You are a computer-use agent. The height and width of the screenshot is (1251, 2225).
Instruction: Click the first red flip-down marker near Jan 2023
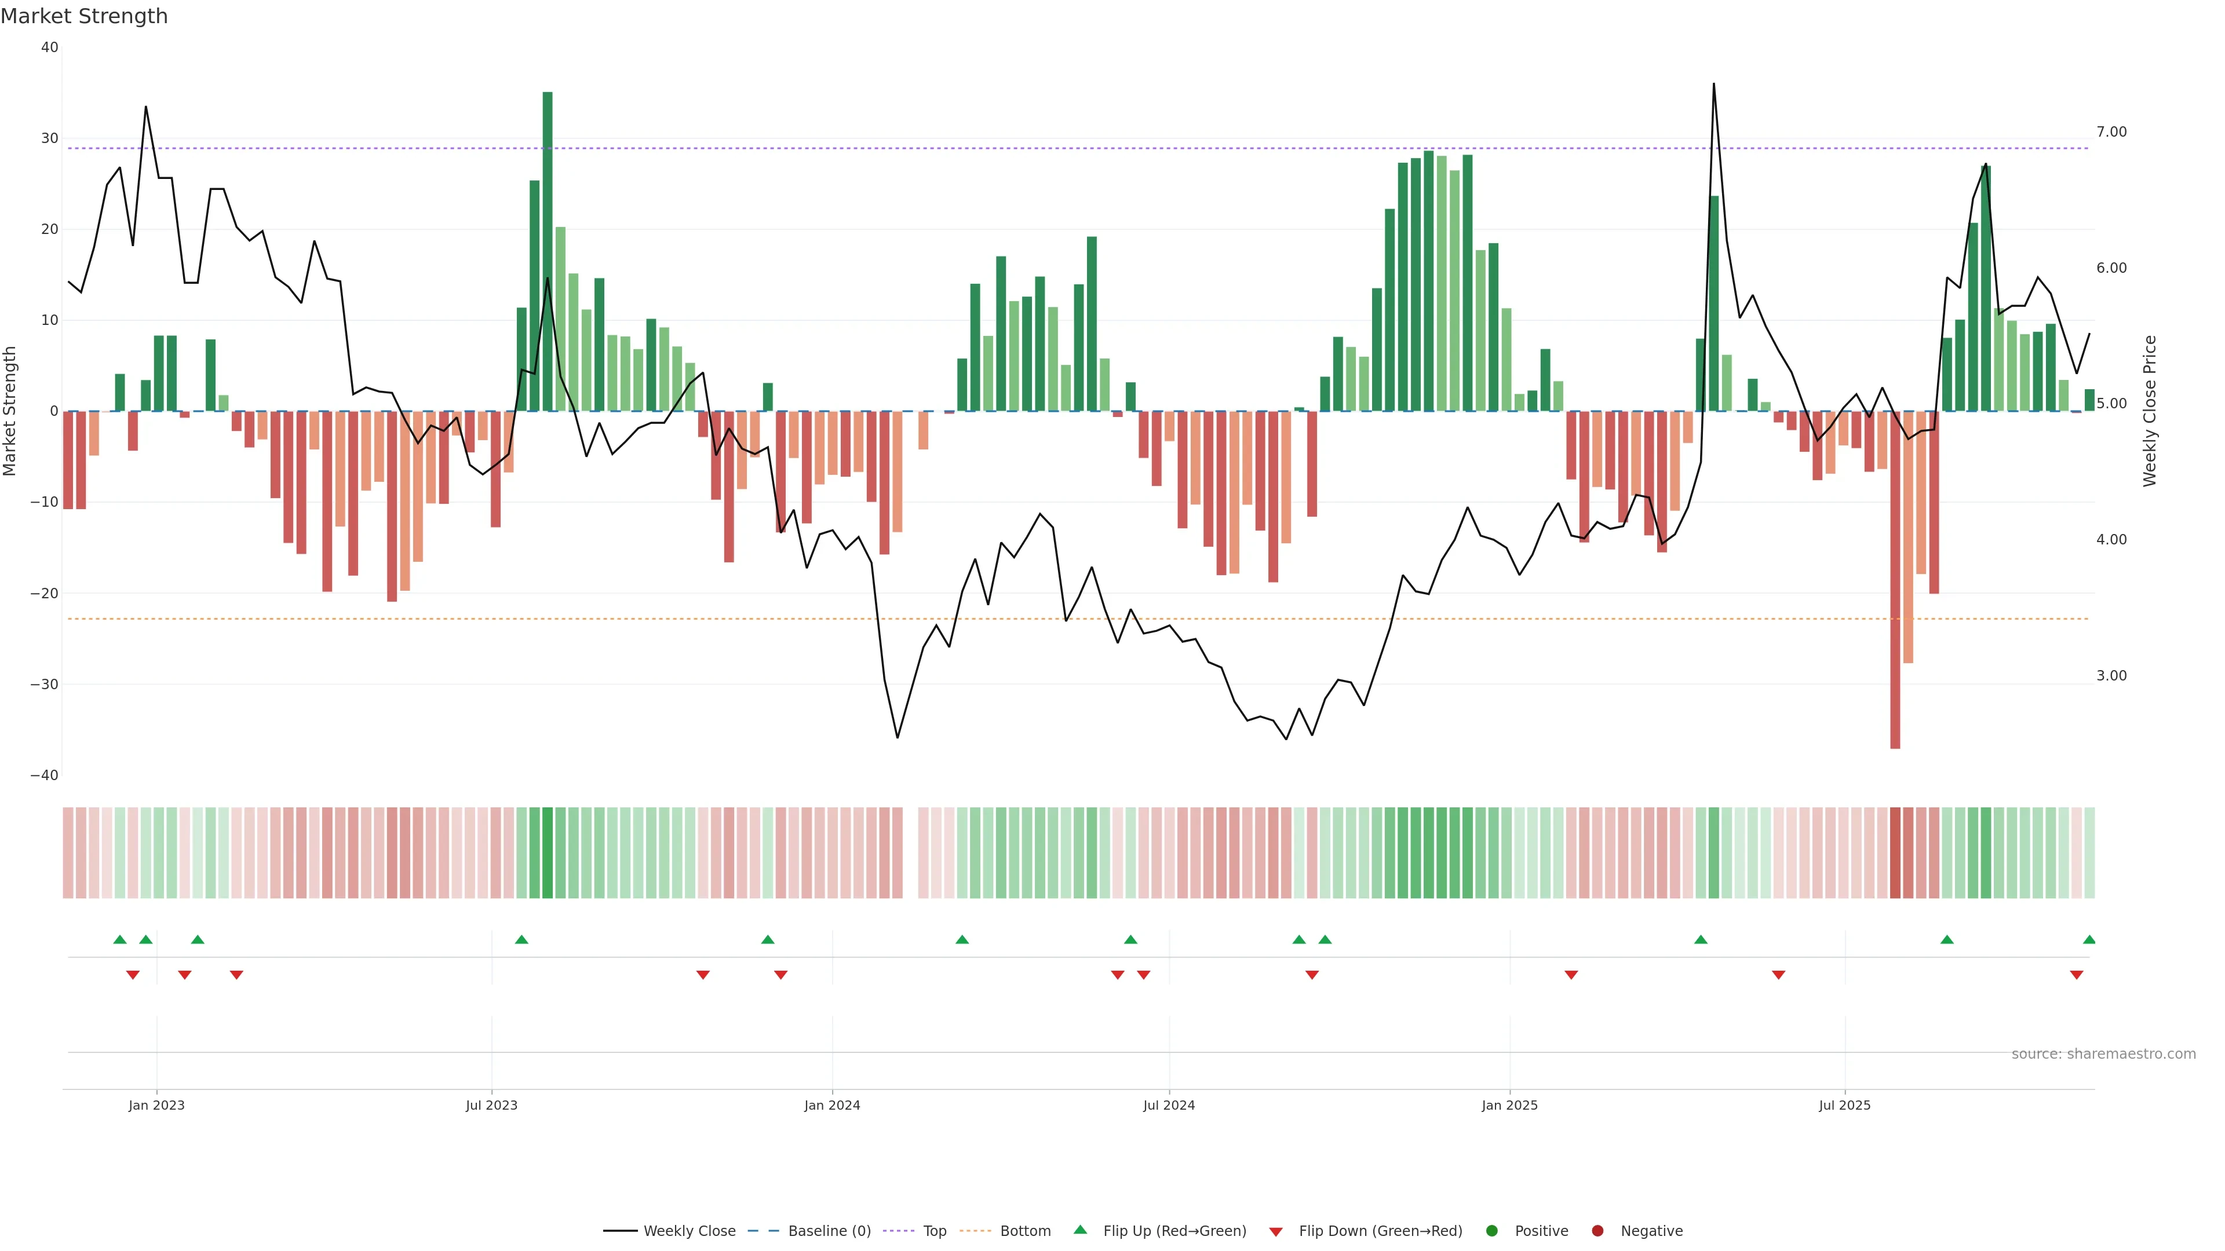click(x=133, y=975)
